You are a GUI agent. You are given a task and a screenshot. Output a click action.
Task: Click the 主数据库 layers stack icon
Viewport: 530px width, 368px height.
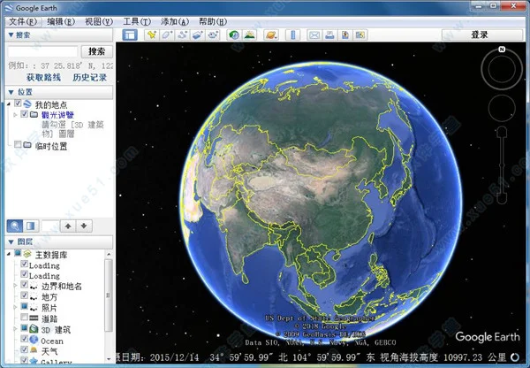tap(27, 254)
